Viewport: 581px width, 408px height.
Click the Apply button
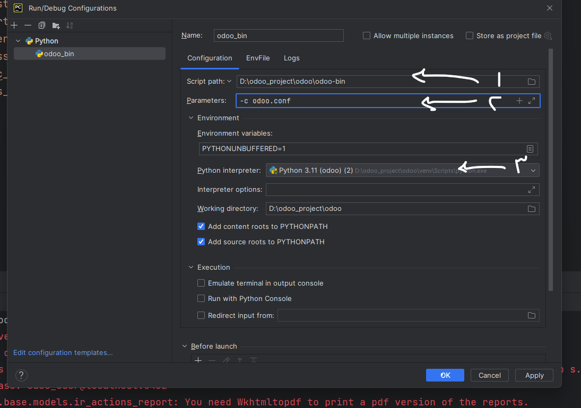tap(534, 375)
